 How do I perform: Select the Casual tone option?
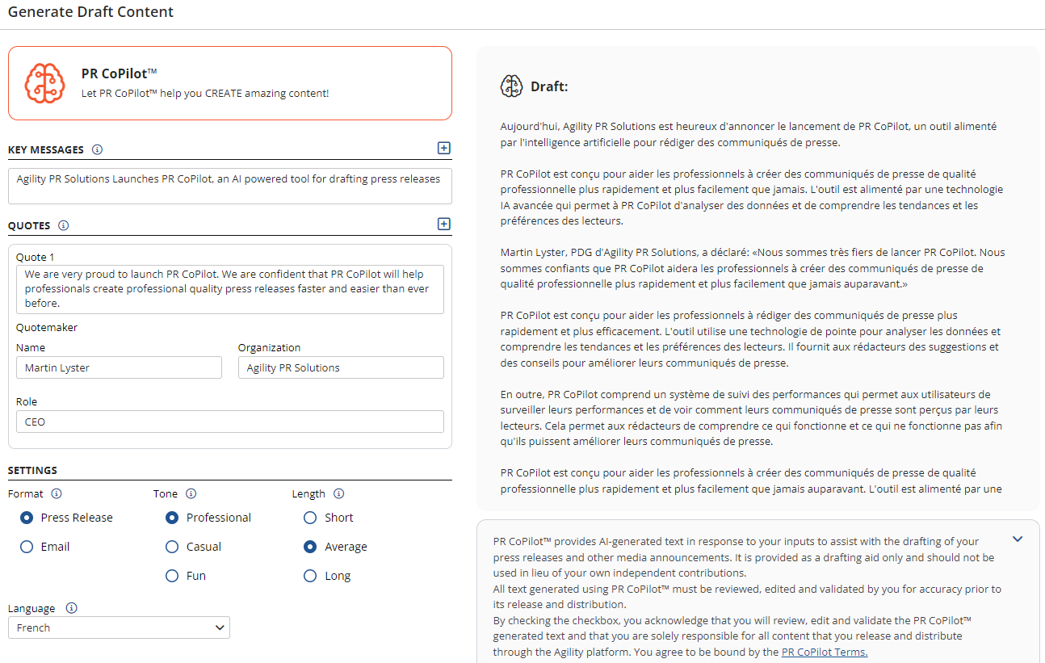172,547
